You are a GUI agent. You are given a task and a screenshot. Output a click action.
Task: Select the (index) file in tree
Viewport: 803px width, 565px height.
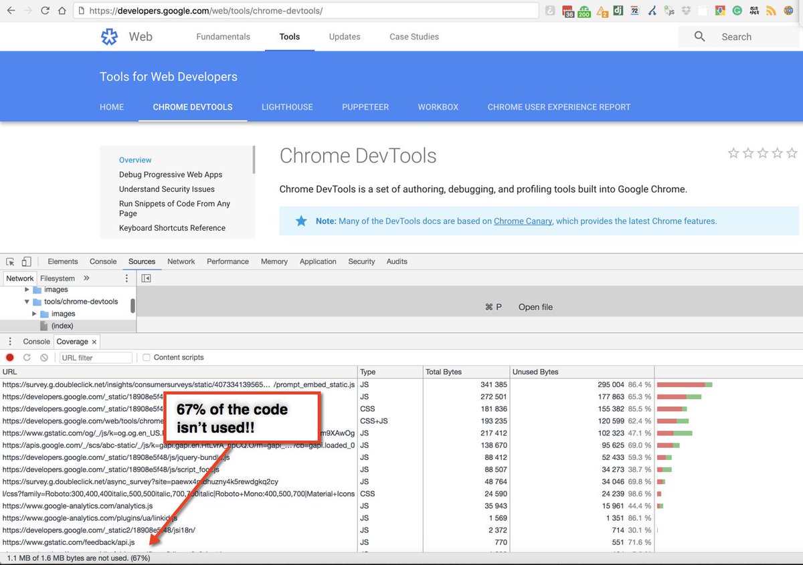[x=62, y=326]
